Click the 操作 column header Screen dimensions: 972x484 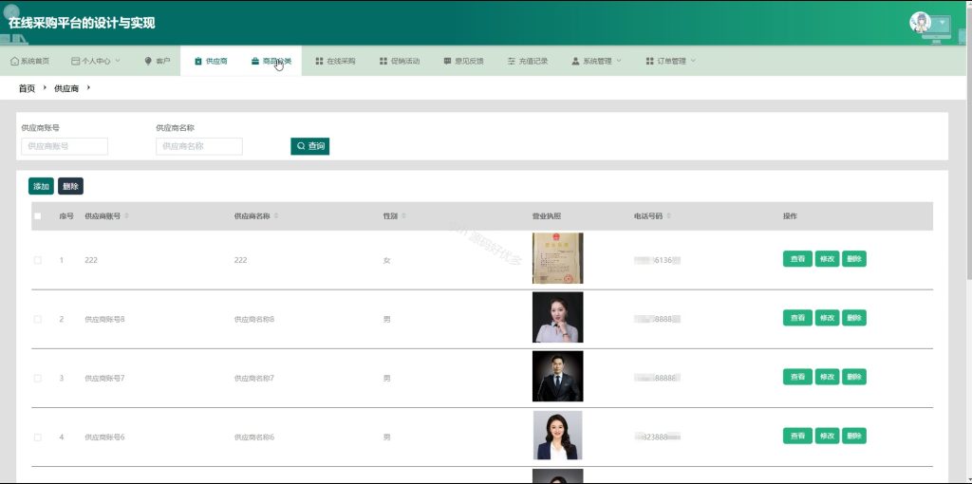(x=790, y=216)
